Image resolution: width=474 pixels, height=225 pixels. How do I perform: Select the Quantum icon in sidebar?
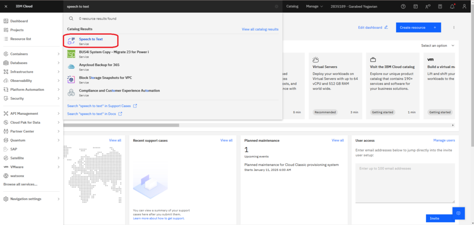click(6, 140)
